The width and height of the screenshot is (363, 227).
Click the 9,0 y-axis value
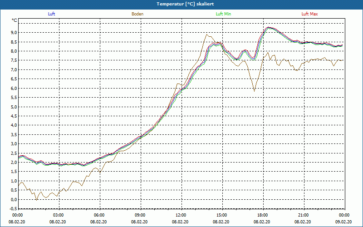coord(14,32)
